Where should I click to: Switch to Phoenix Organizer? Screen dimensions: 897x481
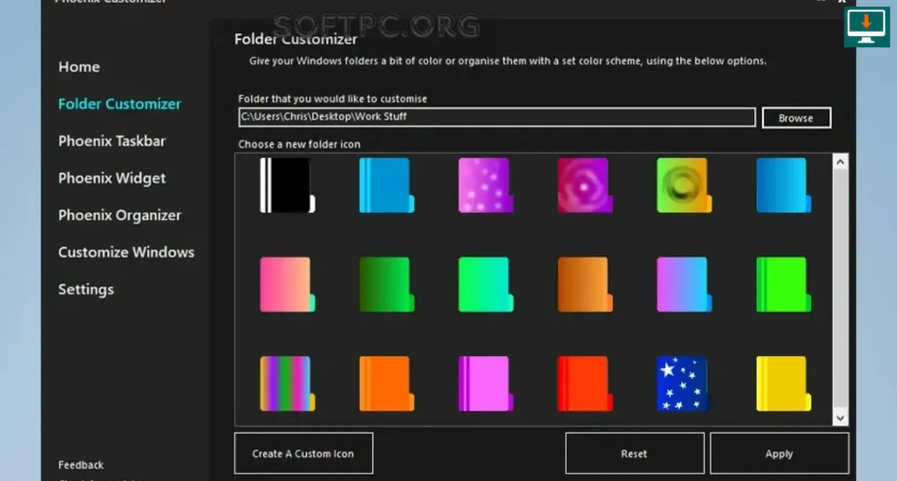point(119,215)
